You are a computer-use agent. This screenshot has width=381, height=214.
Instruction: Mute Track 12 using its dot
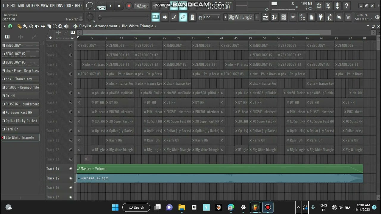[71, 150]
